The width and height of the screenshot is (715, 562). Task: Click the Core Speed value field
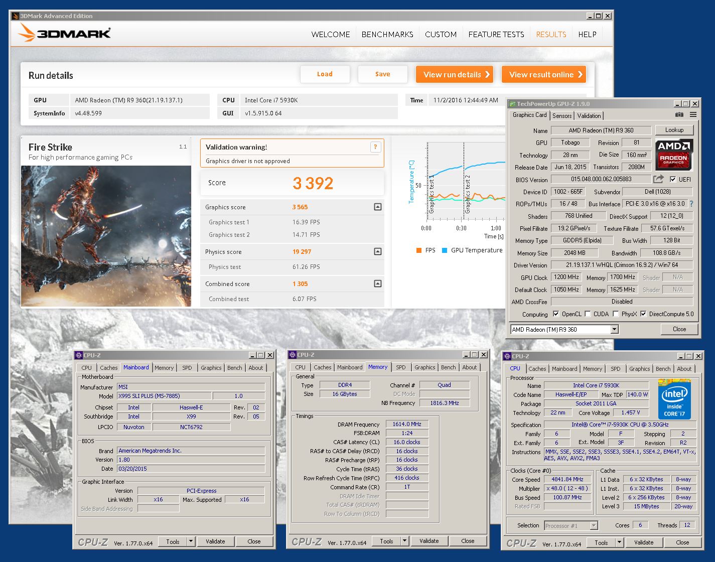click(567, 479)
